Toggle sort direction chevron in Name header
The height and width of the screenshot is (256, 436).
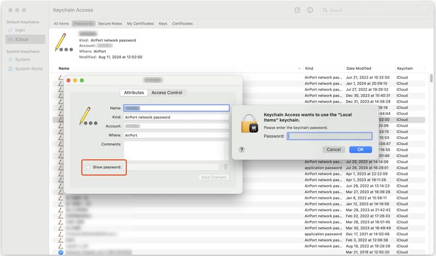click(299, 69)
